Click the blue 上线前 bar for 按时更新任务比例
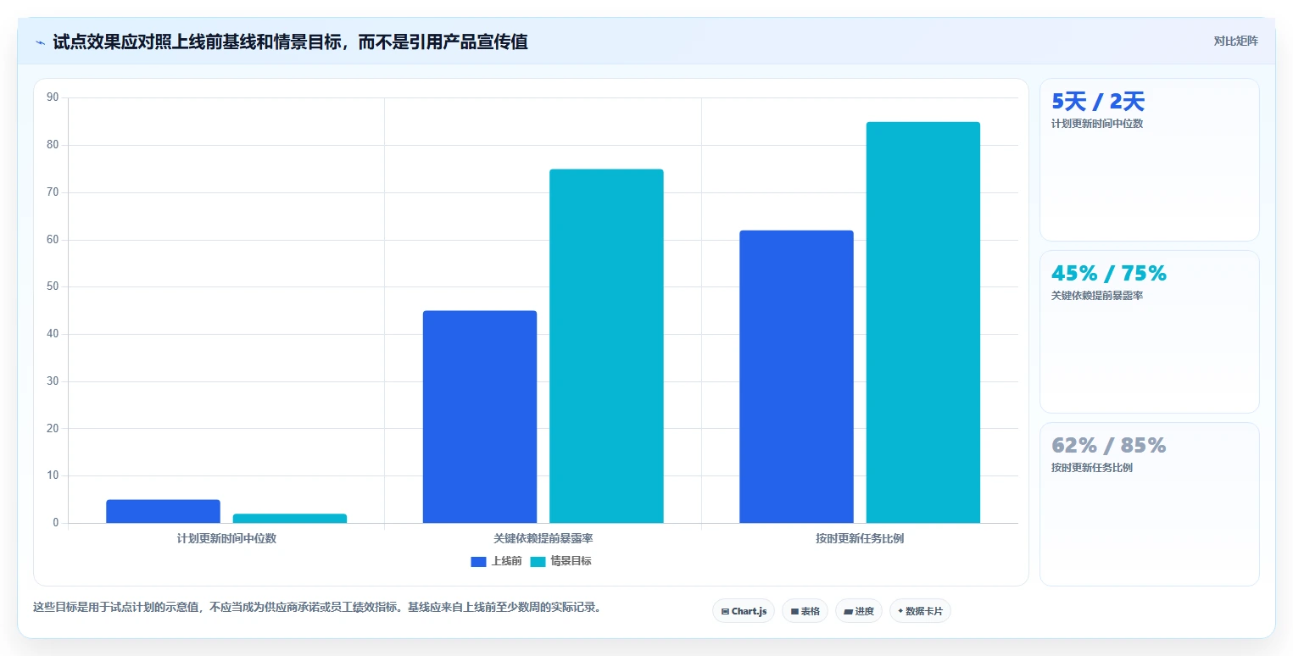Screen dimensions: 1293x656 796,376
